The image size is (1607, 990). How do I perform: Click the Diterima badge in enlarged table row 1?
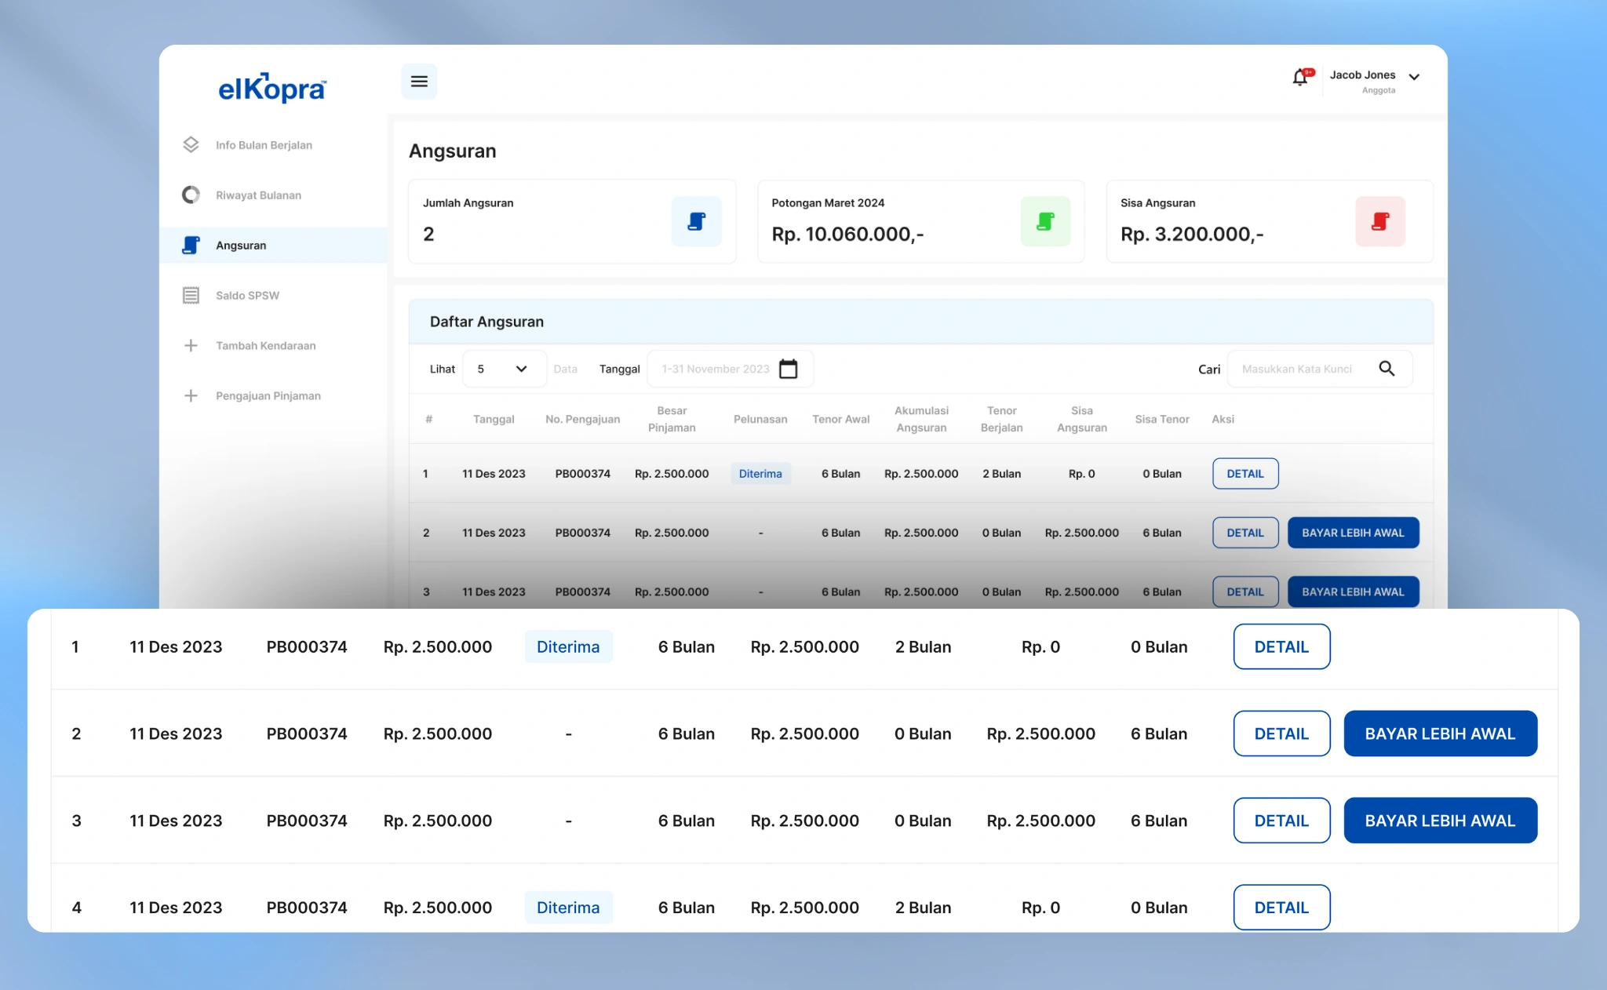tap(568, 647)
